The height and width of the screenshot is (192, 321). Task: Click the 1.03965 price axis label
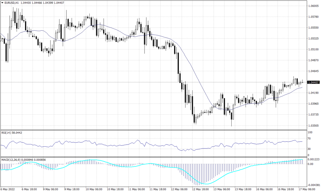pyautogui.click(x=313, y=104)
